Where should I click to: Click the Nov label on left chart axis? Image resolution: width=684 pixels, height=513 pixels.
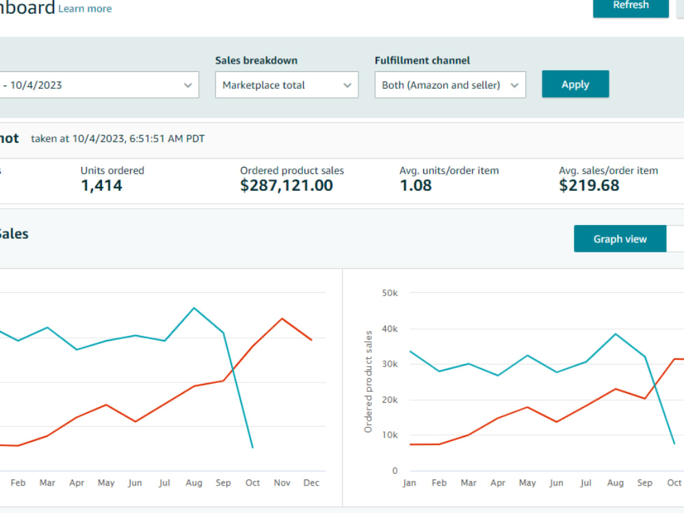pyautogui.click(x=282, y=483)
